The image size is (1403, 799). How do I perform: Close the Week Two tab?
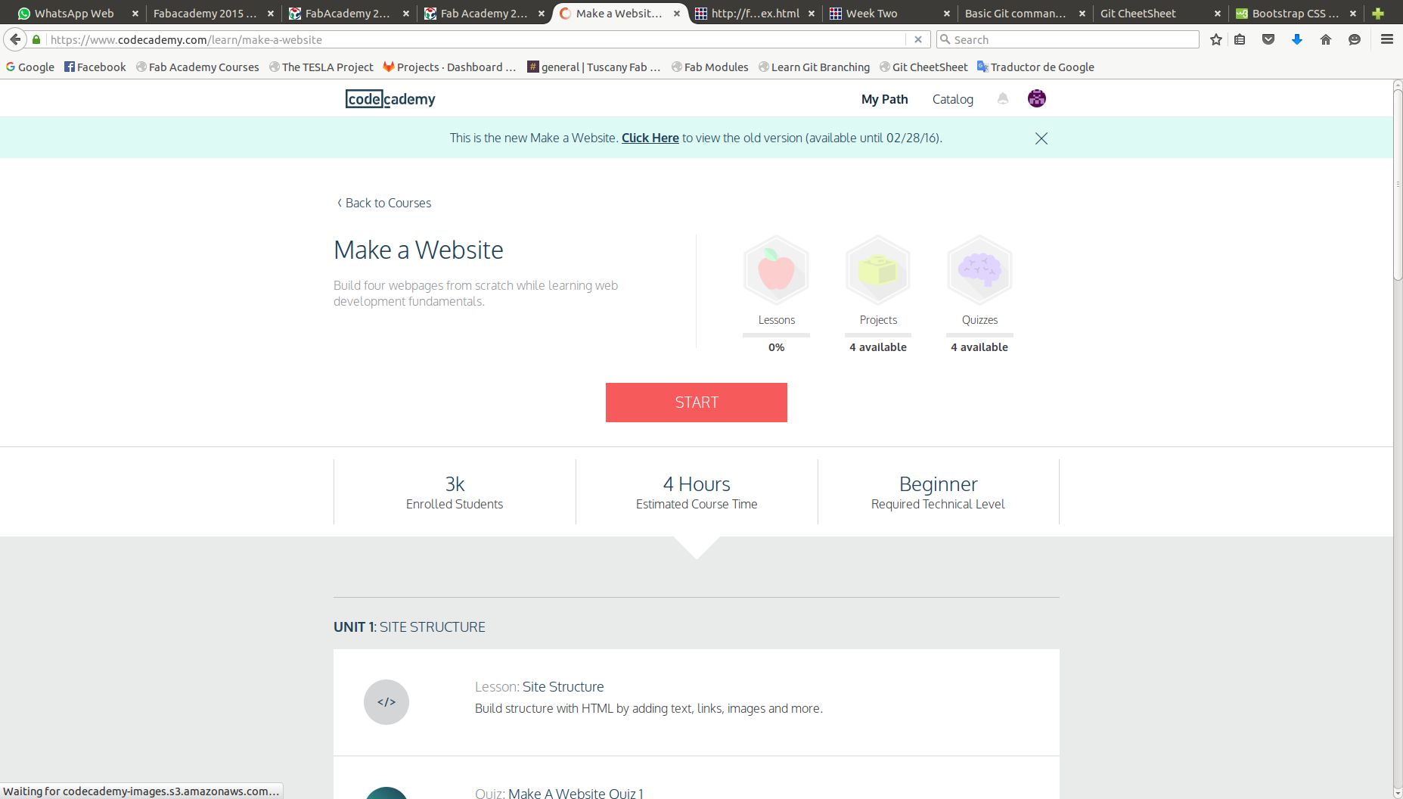(x=947, y=14)
